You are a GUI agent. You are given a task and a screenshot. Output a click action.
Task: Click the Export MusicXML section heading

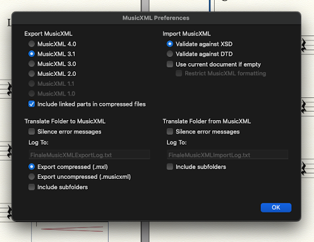tap(48, 34)
